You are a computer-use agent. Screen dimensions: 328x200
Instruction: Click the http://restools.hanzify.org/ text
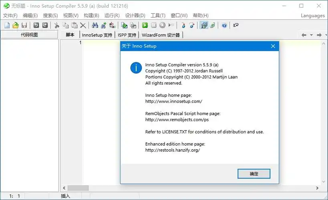coord(173,150)
